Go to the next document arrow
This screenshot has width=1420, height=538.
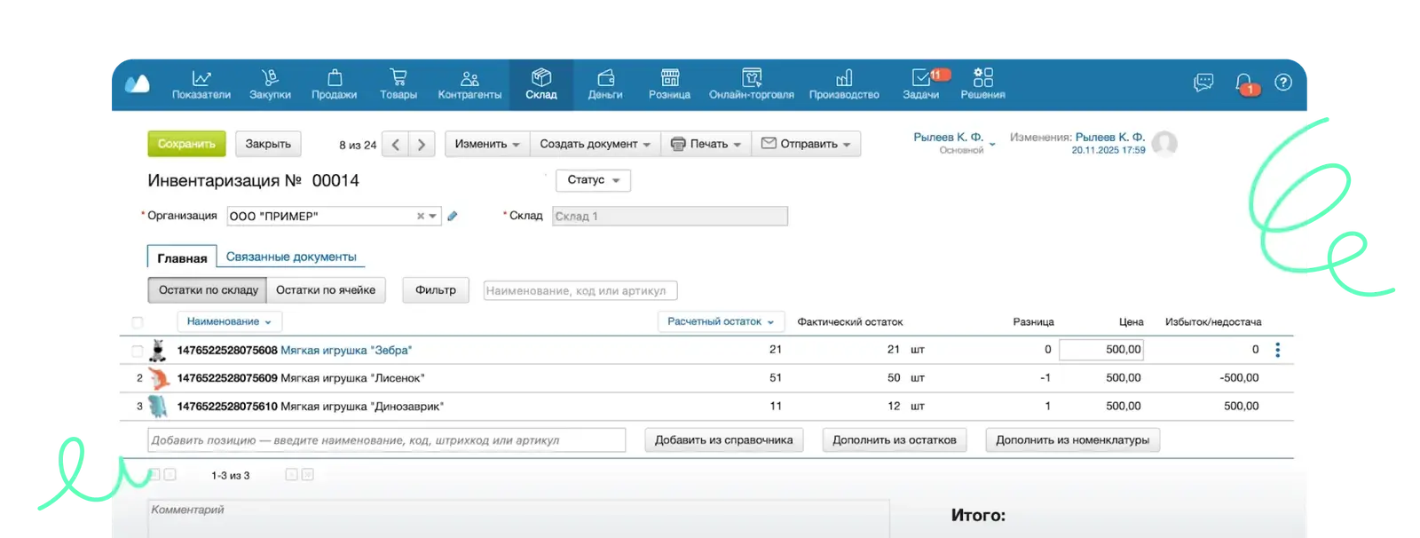tap(422, 145)
